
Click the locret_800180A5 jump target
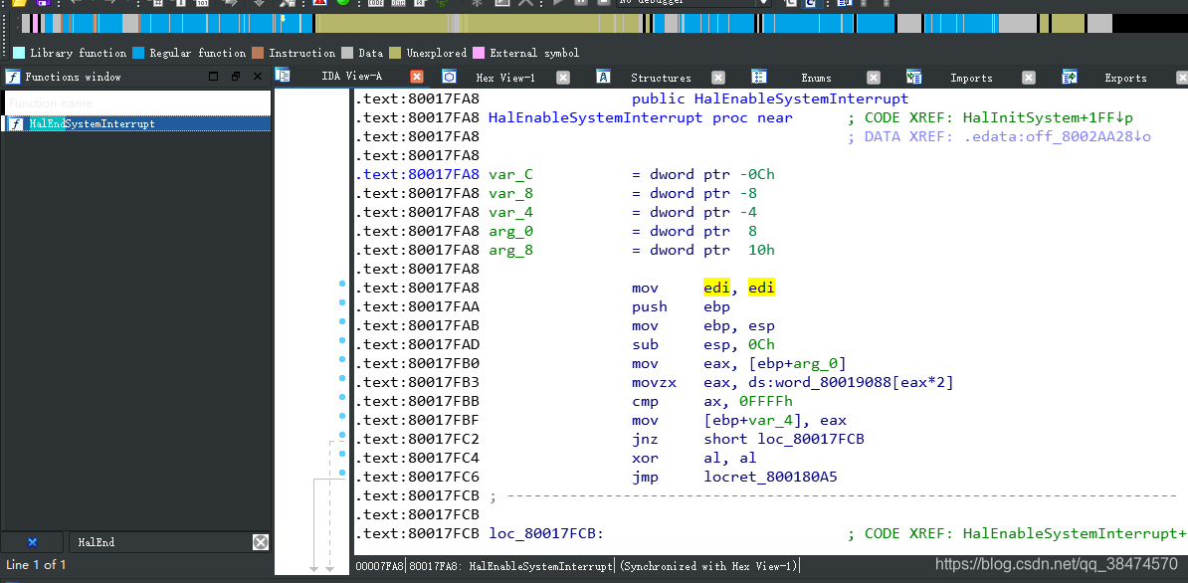point(770,477)
